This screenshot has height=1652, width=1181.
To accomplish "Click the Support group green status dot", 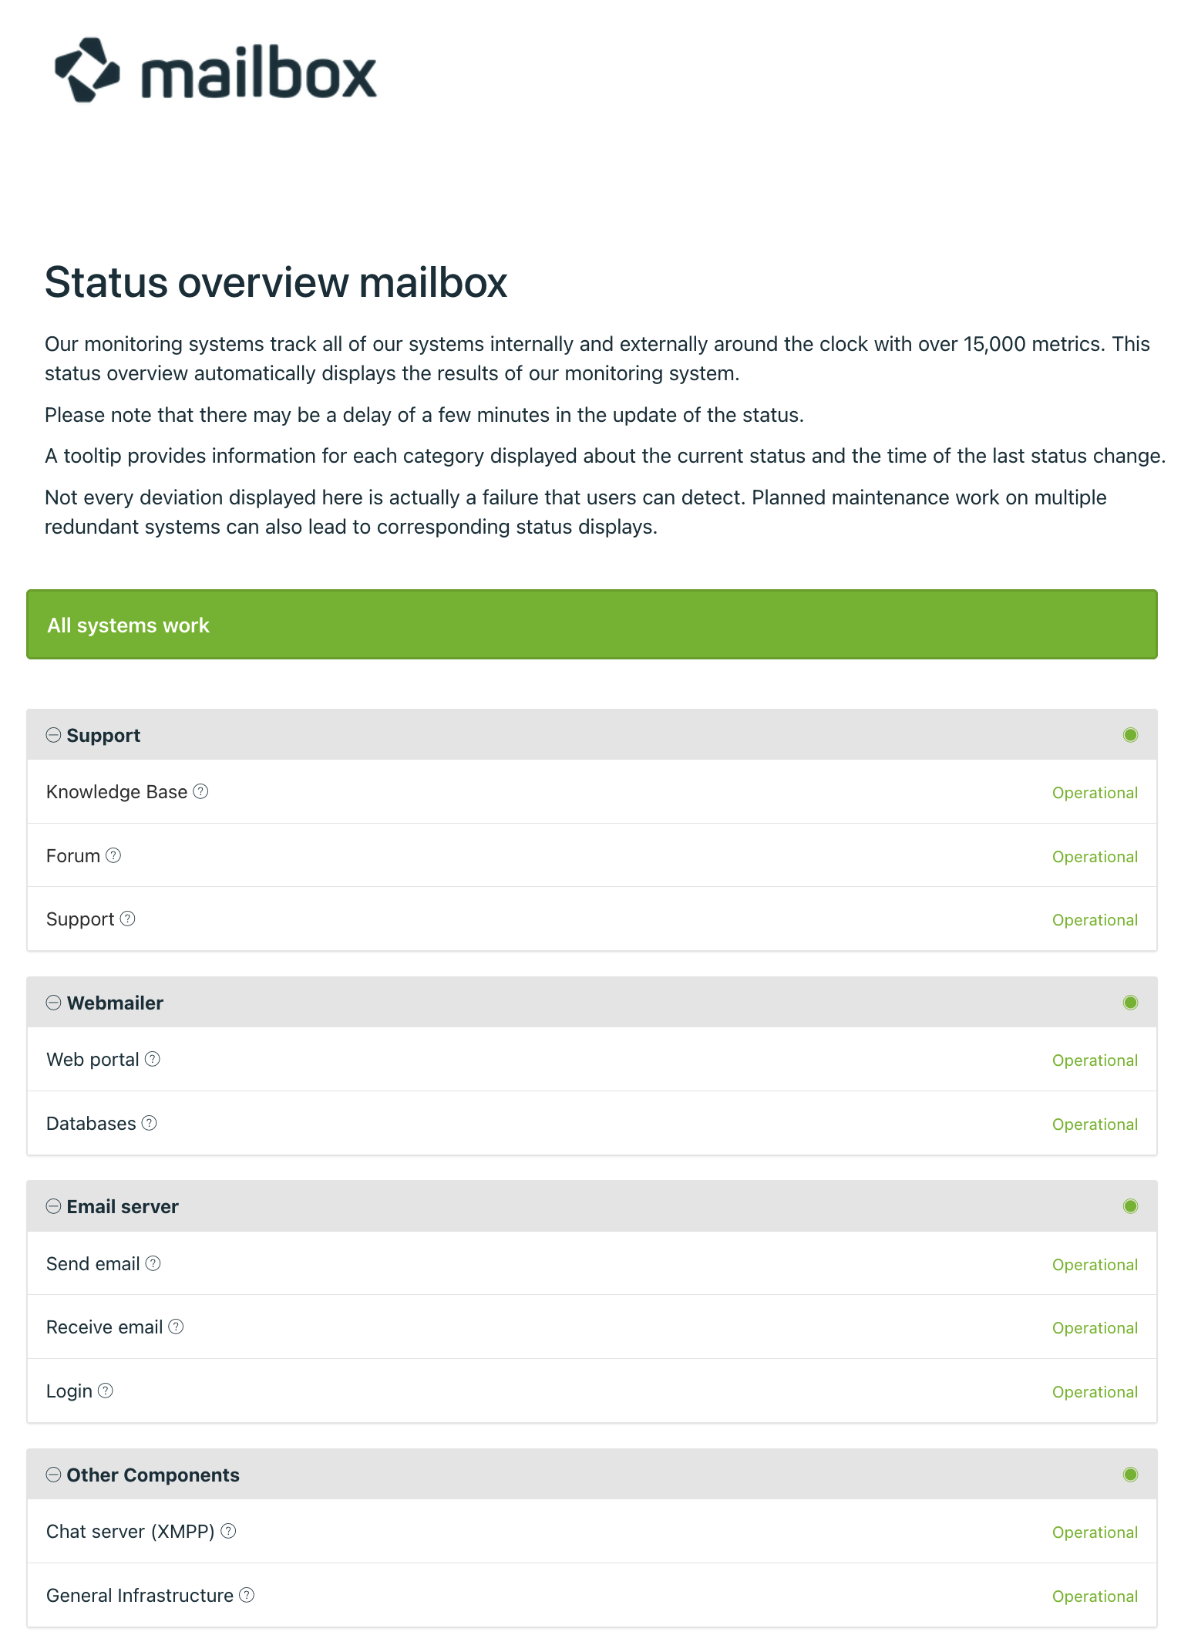I will (1130, 735).
